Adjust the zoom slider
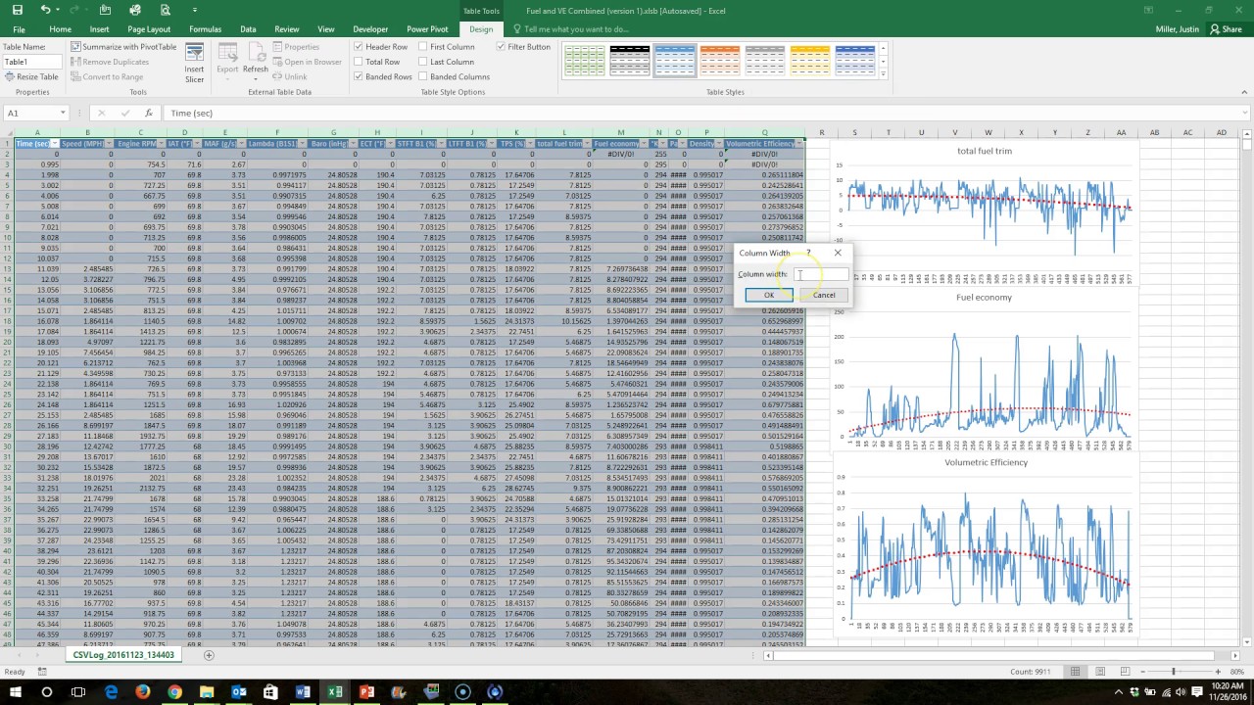The image size is (1254, 705). click(x=1173, y=672)
